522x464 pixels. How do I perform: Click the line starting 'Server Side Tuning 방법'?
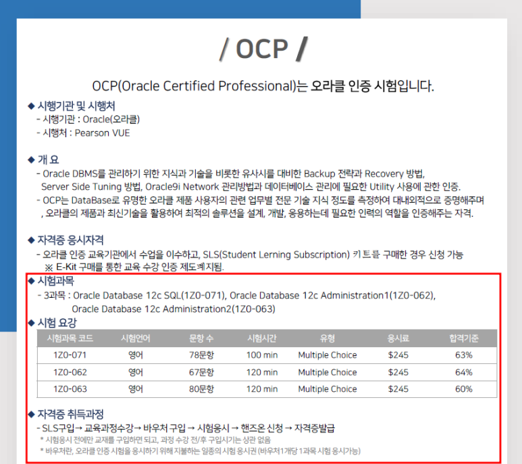[251, 186]
